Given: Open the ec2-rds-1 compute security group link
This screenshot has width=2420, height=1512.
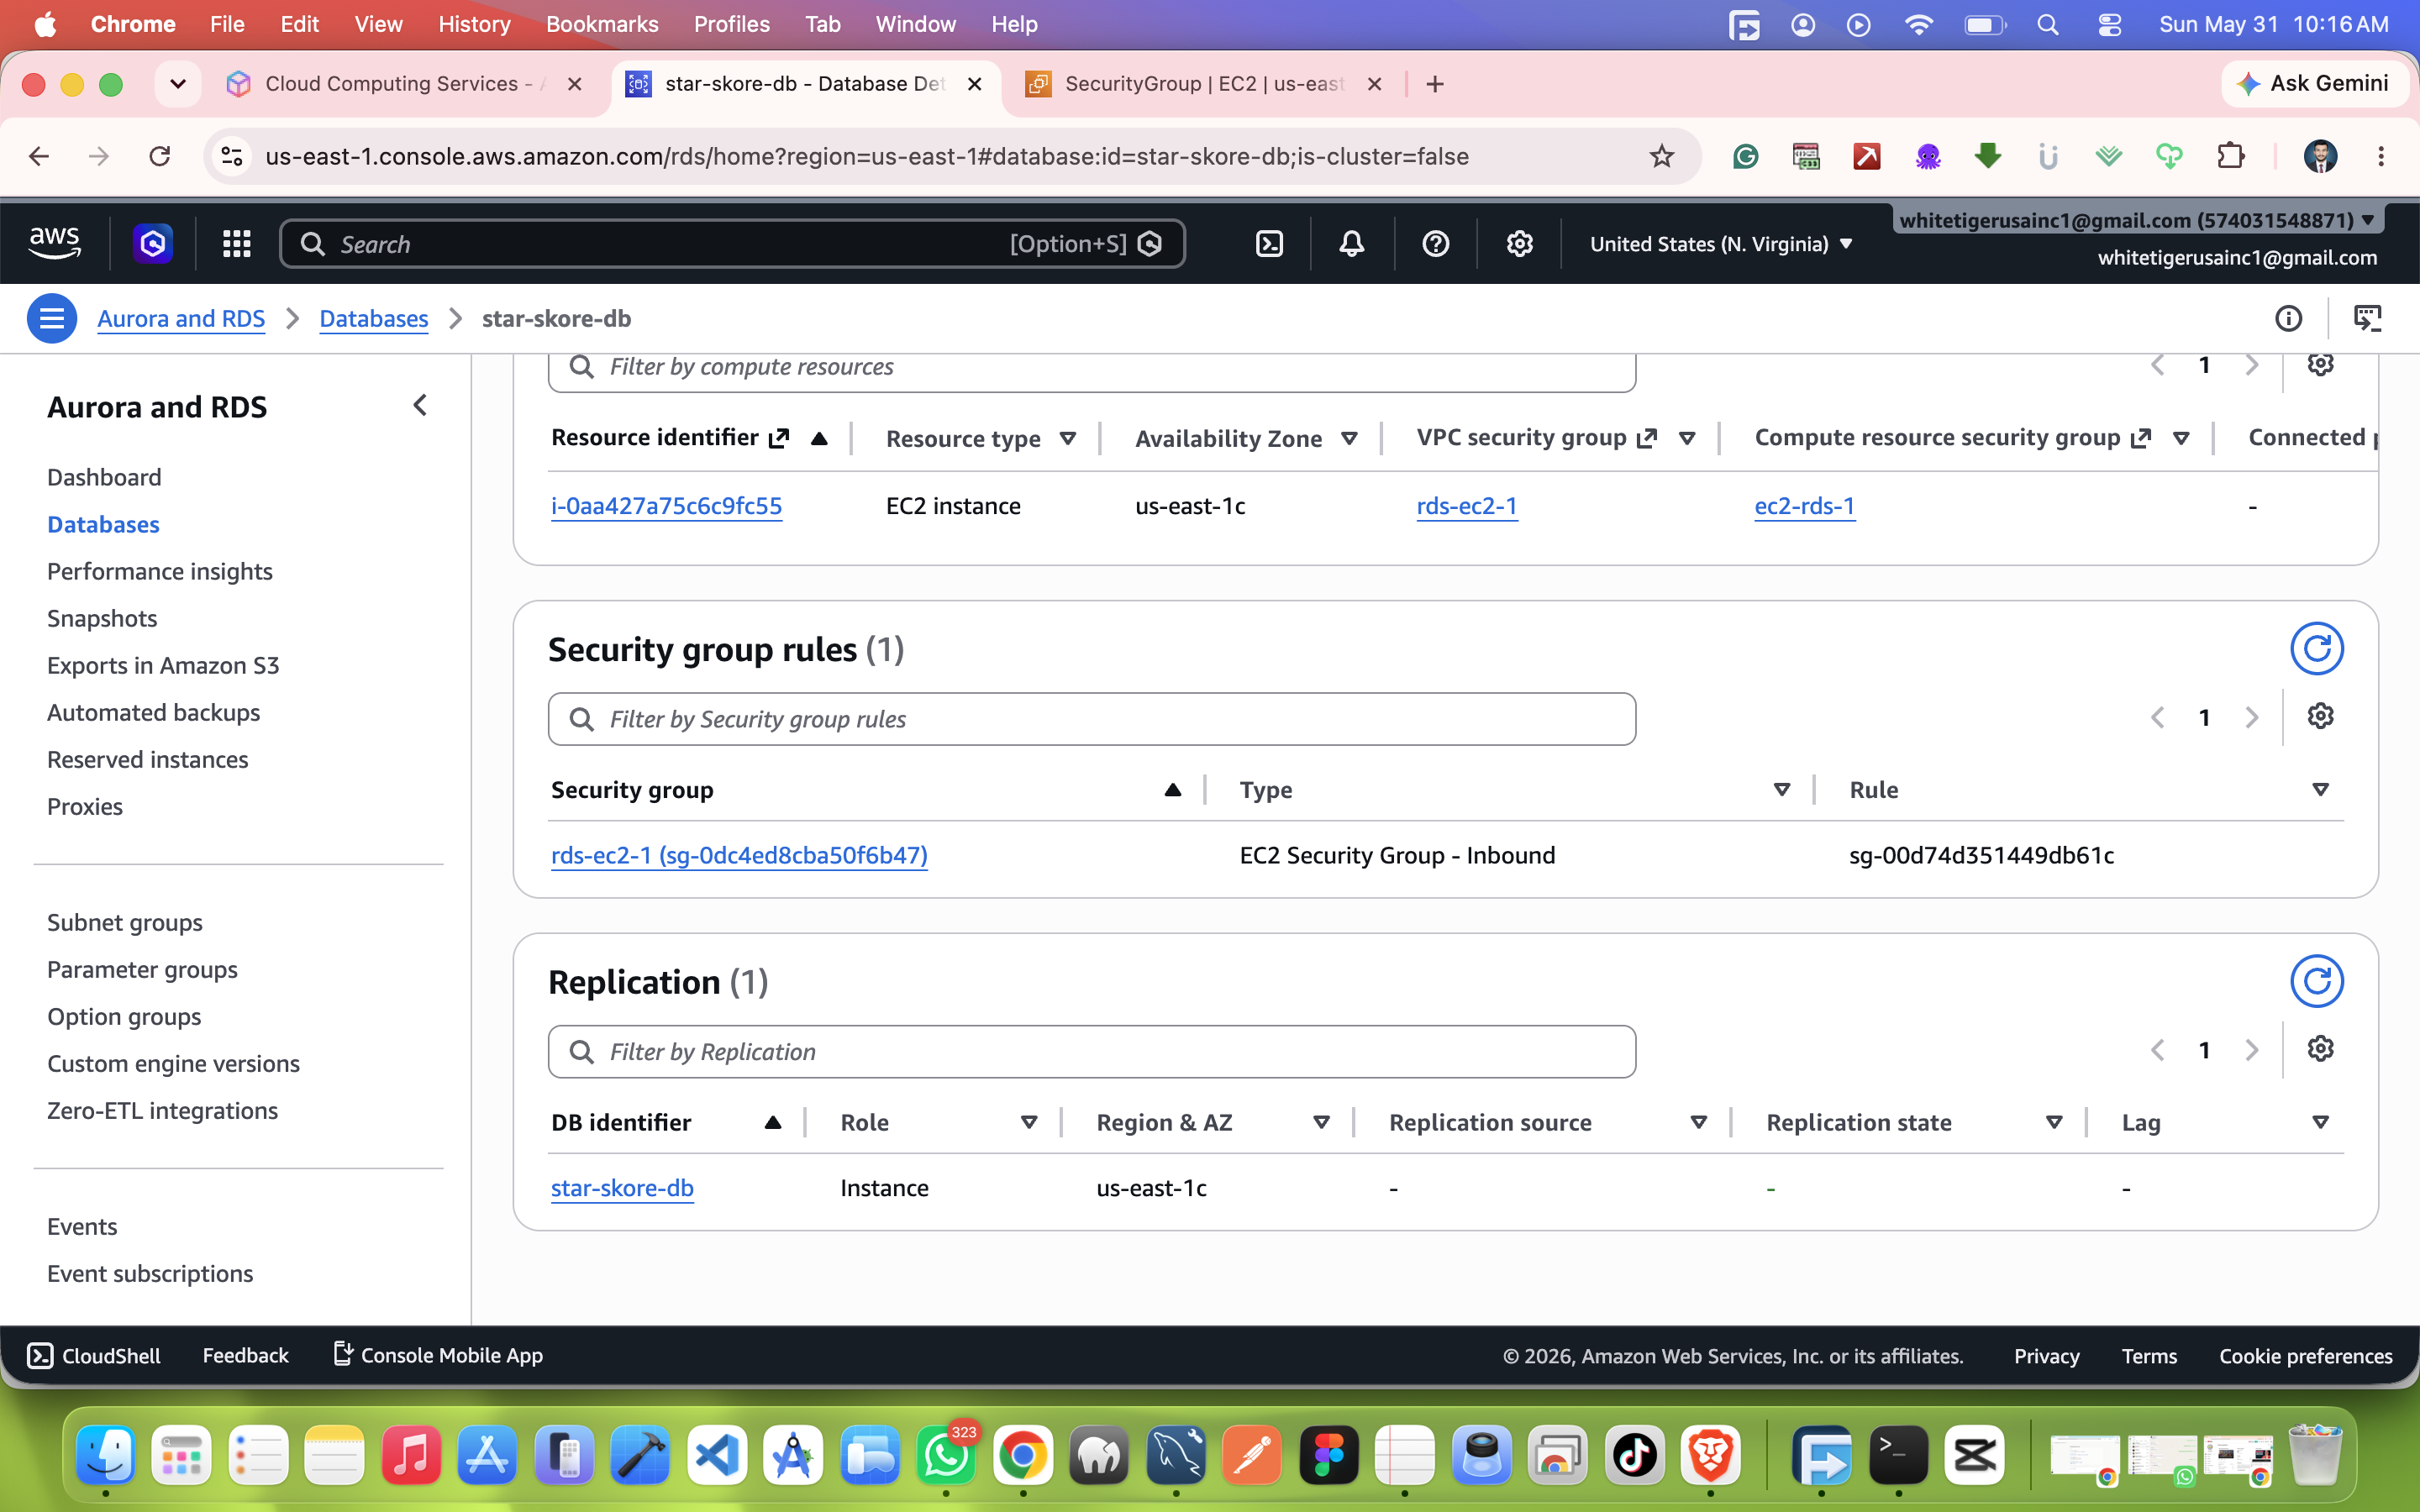Looking at the screenshot, I should point(1804,506).
